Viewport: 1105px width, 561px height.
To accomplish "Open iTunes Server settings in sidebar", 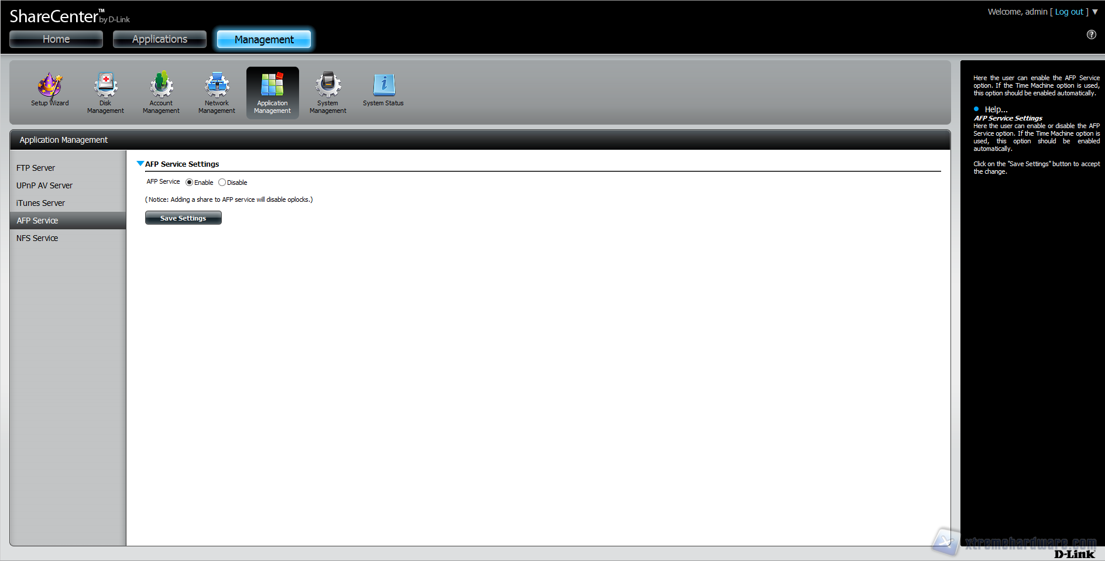I will pos(41,203).
